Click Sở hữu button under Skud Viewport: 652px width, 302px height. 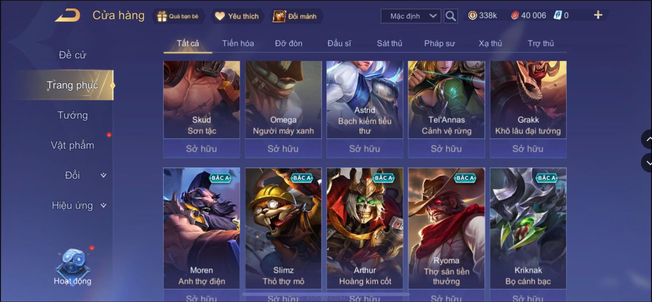tap(201, 149)
